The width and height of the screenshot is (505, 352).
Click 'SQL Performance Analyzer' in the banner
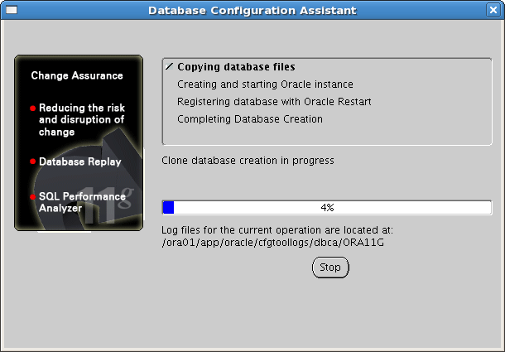(x=82, y=202)
